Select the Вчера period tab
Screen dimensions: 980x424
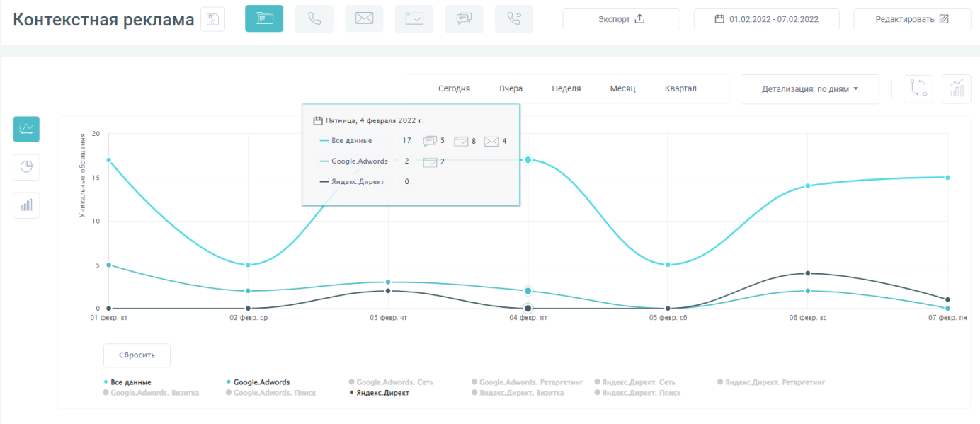click(x=511, y=88)
